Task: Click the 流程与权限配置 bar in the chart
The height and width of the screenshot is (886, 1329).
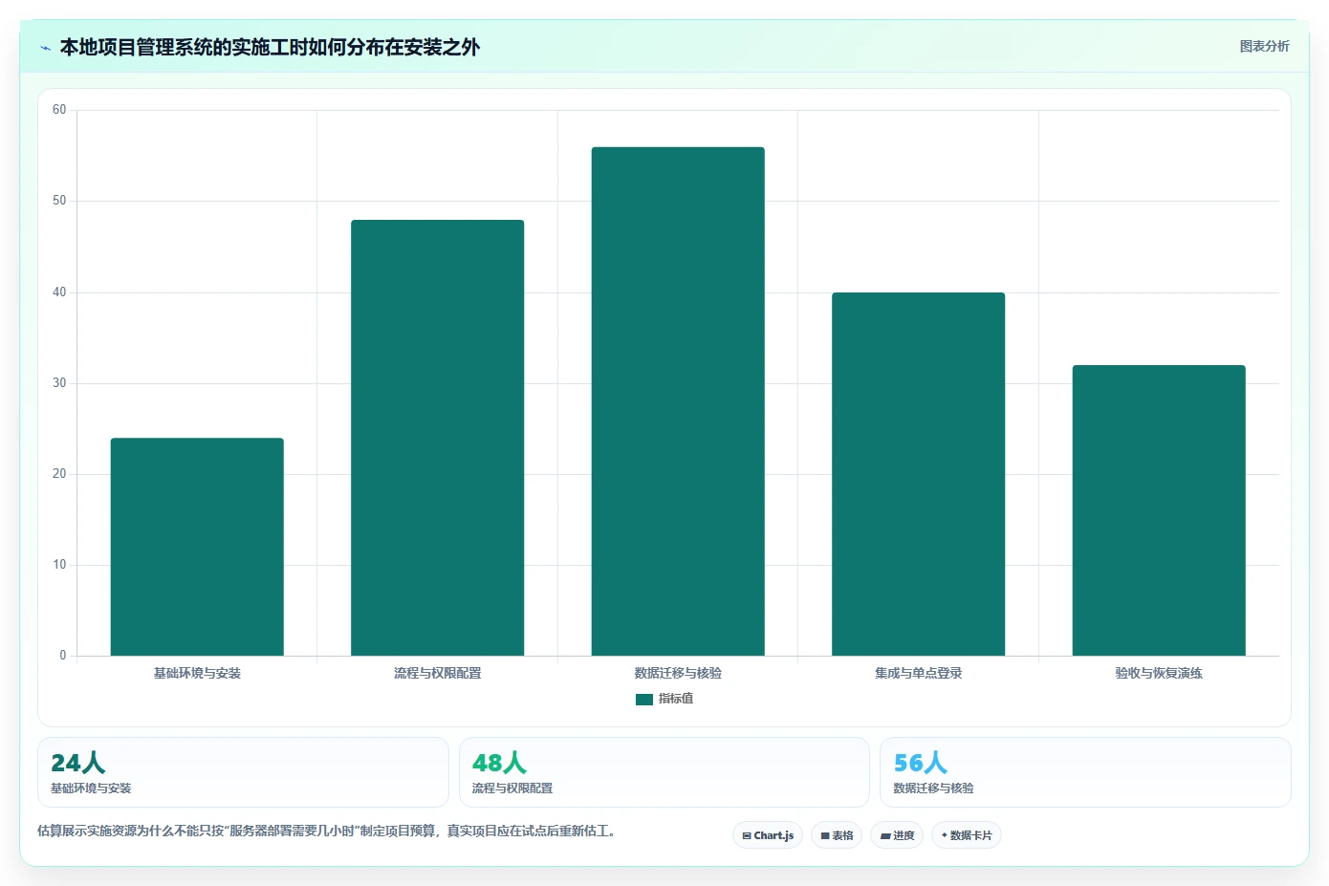Action: coord(437,438)
